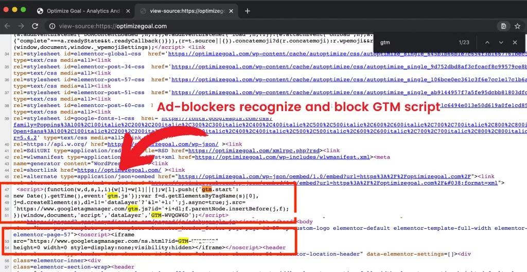
Task: Click macOS yellow minimize window button
Action: pyautogui.click(x=14, y=9)
